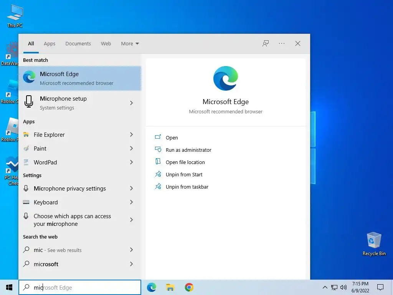This screenshot has height=295, width=393.
Task: Click the Paint app icon in results
Action: click(x=26, y=149)
